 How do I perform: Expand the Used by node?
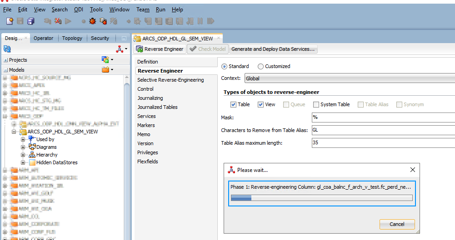click(23, 139)
